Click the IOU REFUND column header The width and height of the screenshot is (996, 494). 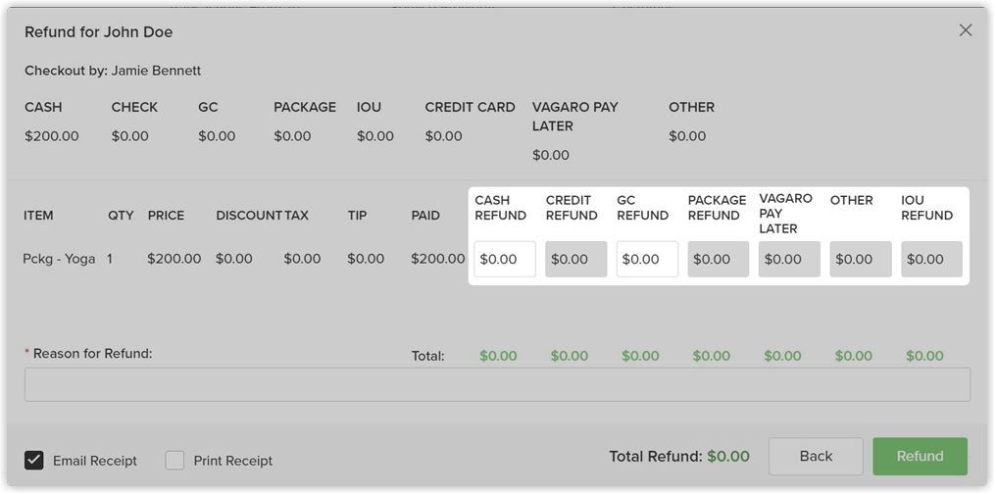click(926, 208)
